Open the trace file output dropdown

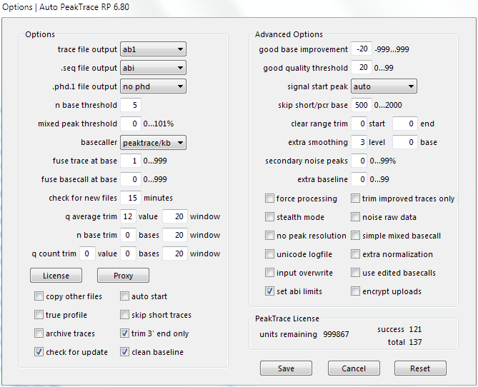[x=153, y=49]
